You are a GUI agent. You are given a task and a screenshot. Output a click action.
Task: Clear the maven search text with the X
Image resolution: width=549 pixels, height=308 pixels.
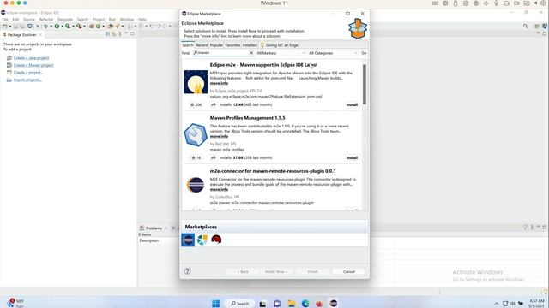point(251,53)
